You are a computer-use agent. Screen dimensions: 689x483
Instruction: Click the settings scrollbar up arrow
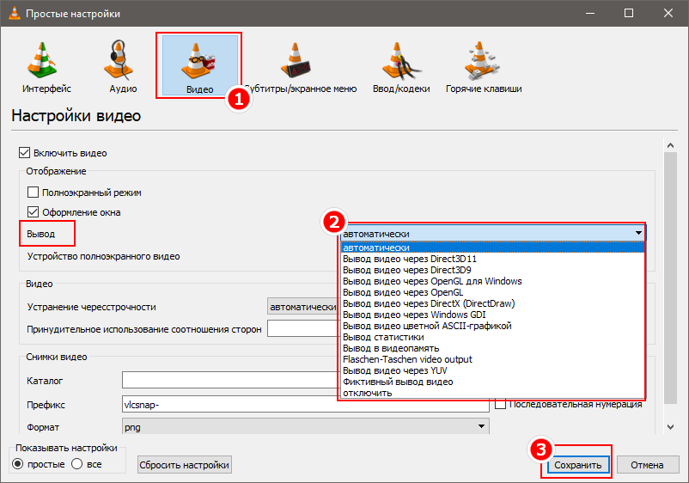(670, 145)
